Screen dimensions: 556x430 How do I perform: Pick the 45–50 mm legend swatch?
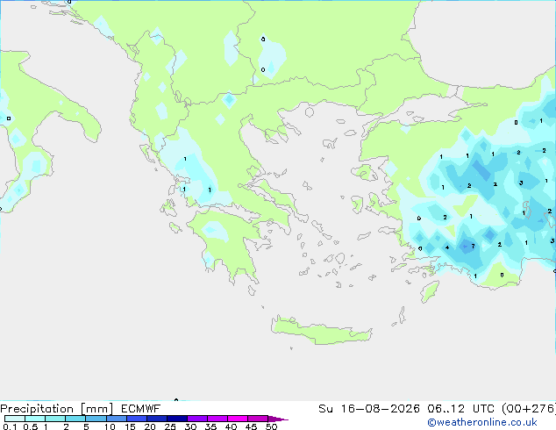[258, 419]
